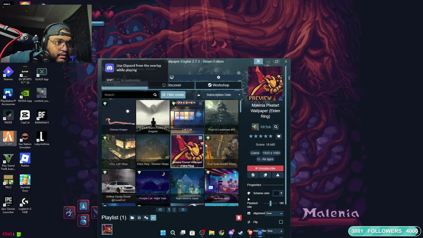The height and width of the screenshot is (238, 423).
Task: Open the settings gear icon
Action: (218, 77)
